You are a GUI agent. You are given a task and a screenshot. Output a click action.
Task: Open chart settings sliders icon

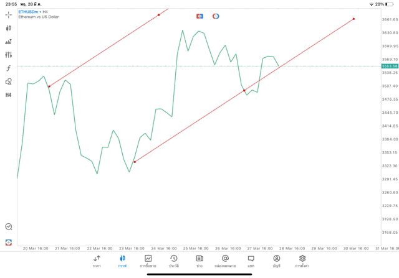point(9,55)
